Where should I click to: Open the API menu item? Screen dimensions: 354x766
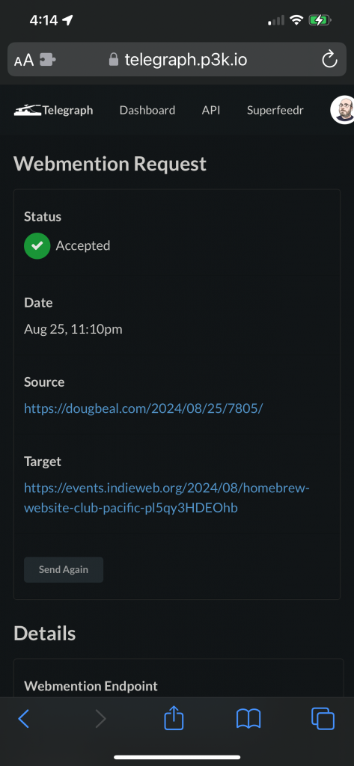point(211,110)
